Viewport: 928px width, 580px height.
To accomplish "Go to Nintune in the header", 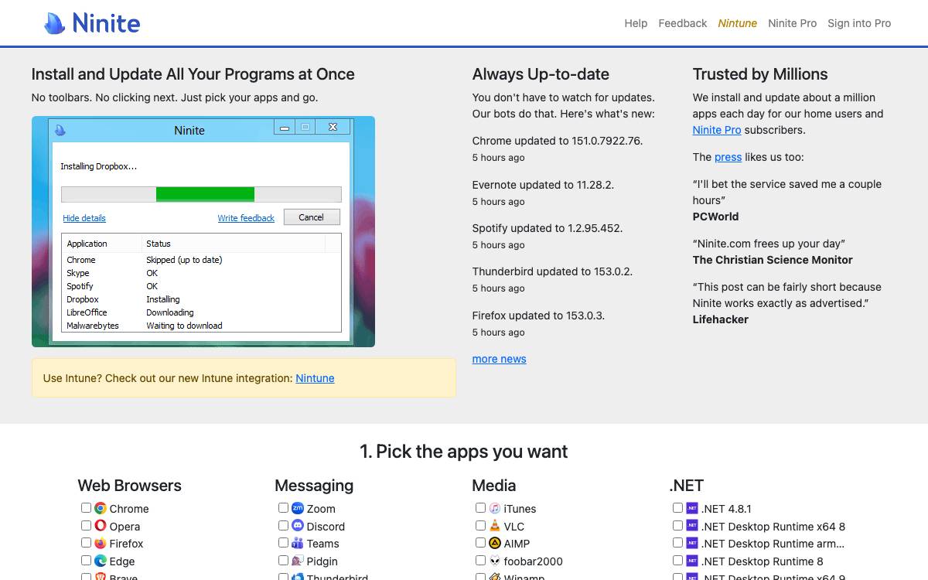I will (738, 23).
